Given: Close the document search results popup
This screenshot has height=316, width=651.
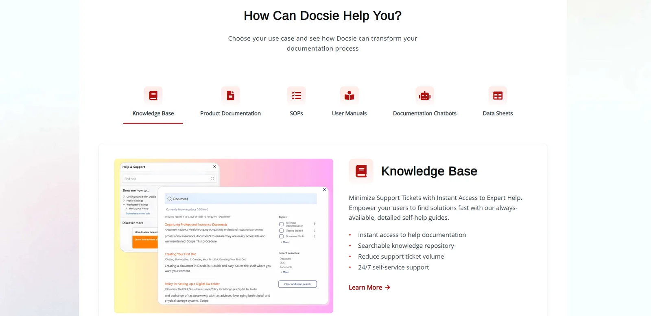Looking at the screenshot, I should coord(324,190).
